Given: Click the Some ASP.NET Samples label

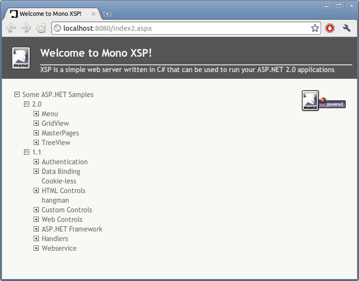Looking at the screenshot, I should pos(58,95).
